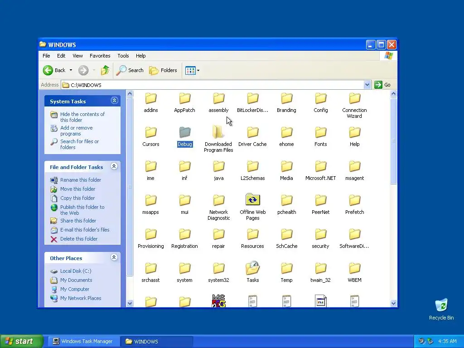
Task: Open the View menu
Action: click(77, 56)
